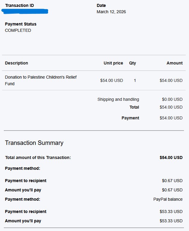Click the $53.33 USD payment to recipient
The height and width of the screenshot is (231, 189).
(171, 211)
